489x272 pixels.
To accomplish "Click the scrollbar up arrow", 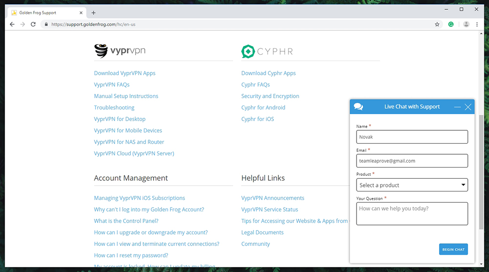I will pyautogui.click(x=481, y=33).
